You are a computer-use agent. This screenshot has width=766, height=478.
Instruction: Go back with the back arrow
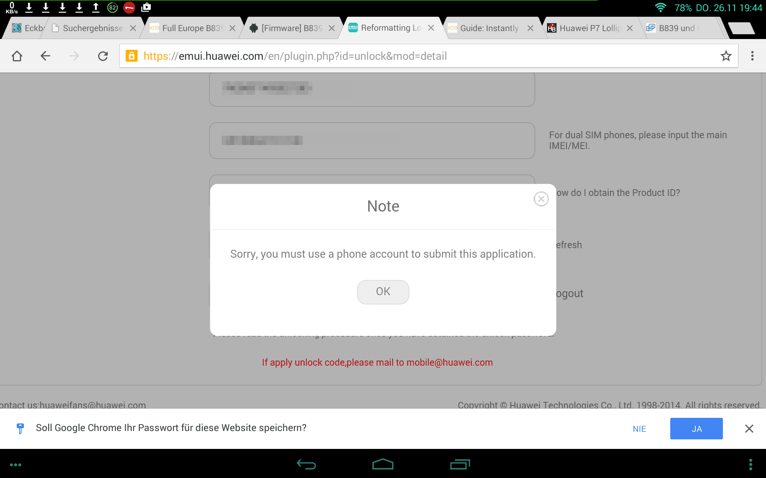[x=45, y=56]
